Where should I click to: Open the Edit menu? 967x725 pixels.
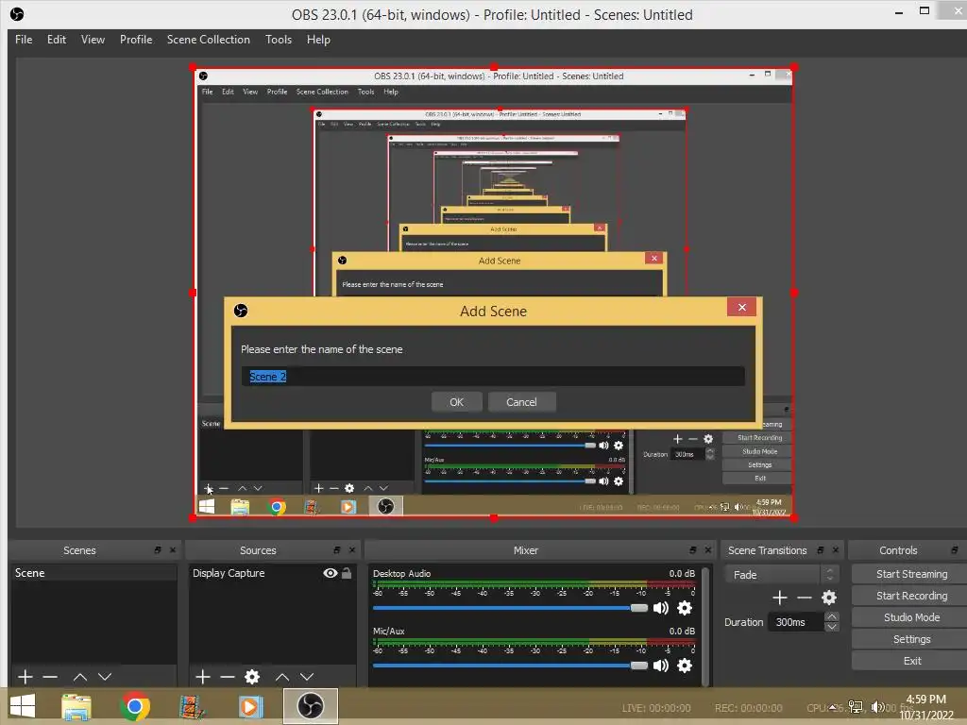(56, 40)
